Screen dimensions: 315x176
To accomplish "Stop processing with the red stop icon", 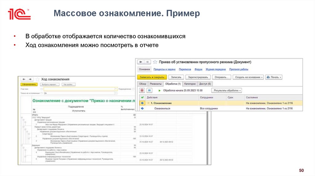I will (x=142, y=90).
